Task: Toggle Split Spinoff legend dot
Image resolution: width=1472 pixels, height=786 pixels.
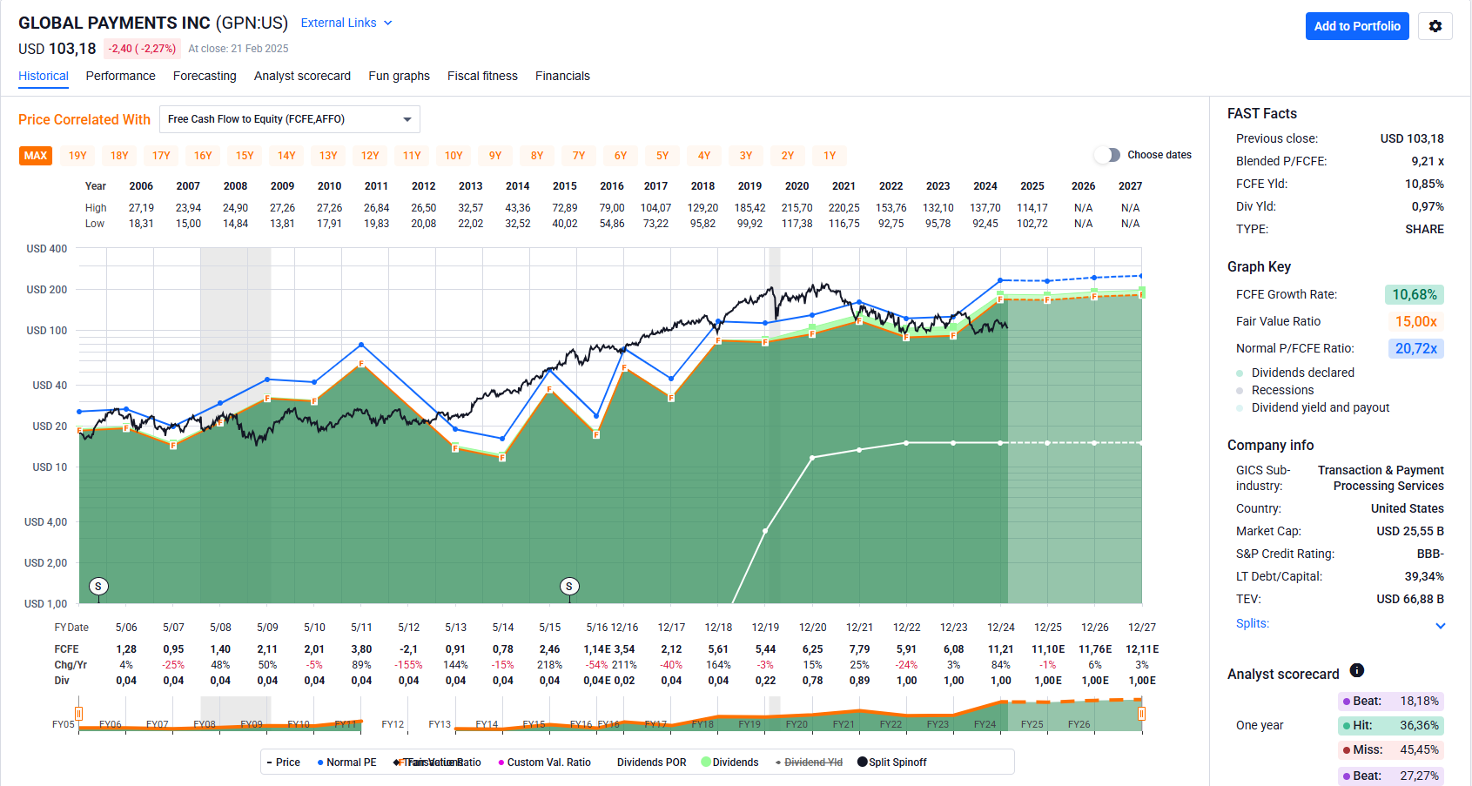Action: pyautogui.click(x=862, y=762)
